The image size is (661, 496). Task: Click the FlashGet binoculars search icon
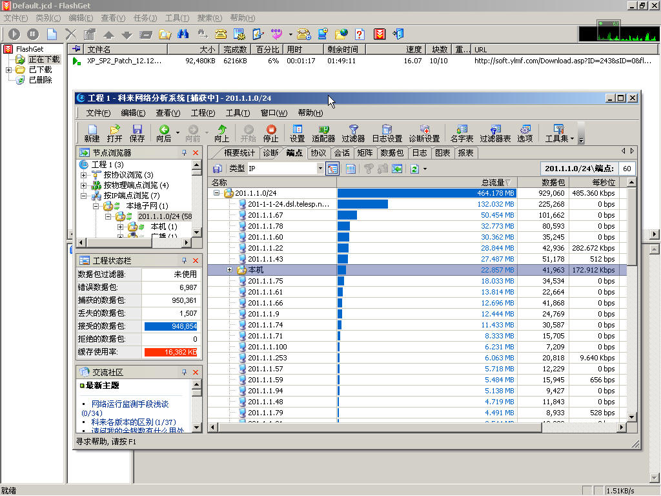coord(183,34)
